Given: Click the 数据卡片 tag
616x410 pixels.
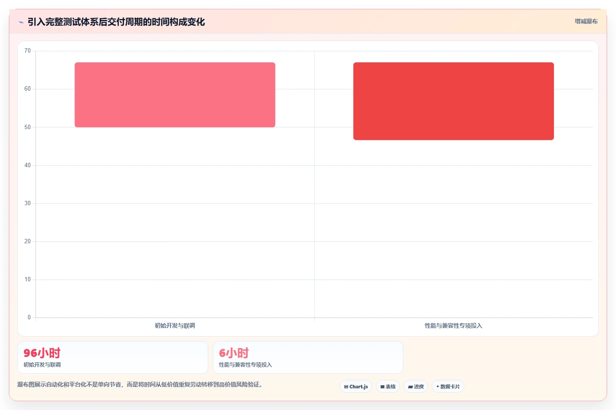Looking at the screenshot, I should pyautogui.click(x=448, y=387).
